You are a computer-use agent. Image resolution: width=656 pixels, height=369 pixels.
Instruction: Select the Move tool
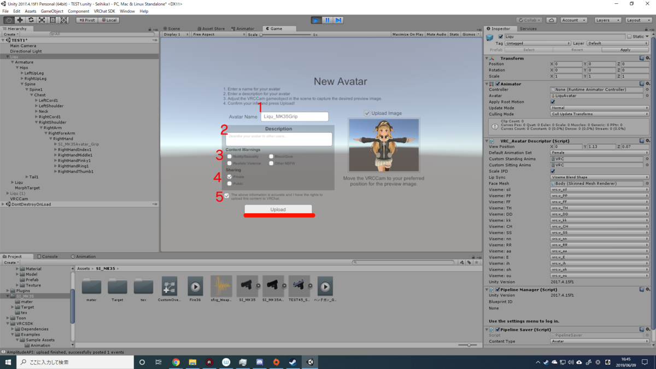click(20, 20)
